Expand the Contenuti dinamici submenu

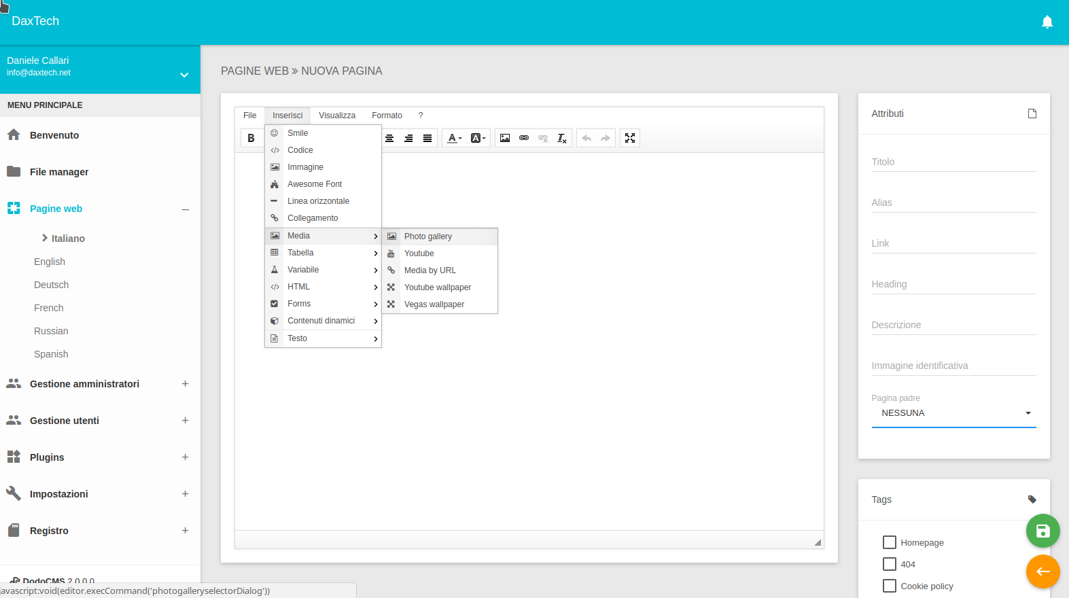point(323,321)
